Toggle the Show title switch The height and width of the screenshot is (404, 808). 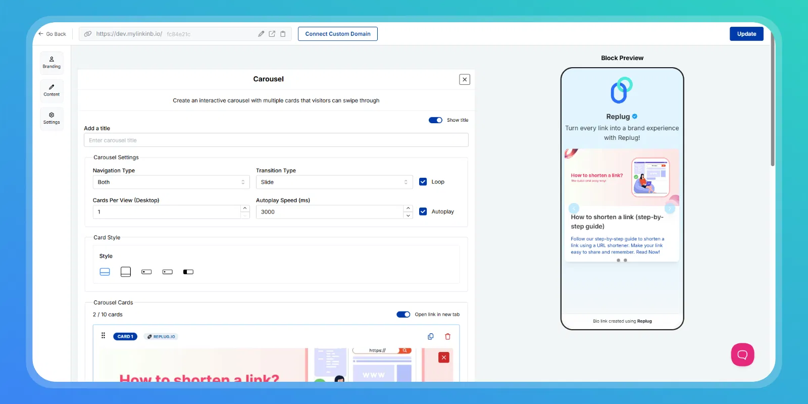(435, 120)
